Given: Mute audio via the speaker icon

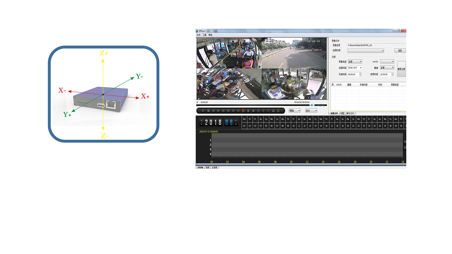Looking at the screenshot, I should [312, 105].
